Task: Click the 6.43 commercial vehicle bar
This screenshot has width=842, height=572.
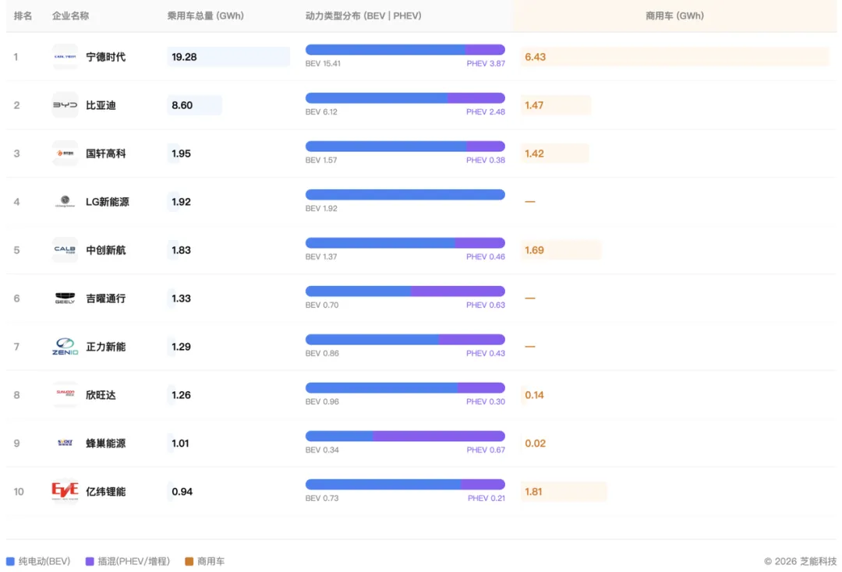Action: click(674, 57)
